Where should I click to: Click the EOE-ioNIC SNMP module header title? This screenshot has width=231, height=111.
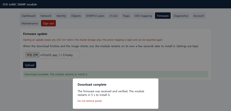tap(20, 4)
